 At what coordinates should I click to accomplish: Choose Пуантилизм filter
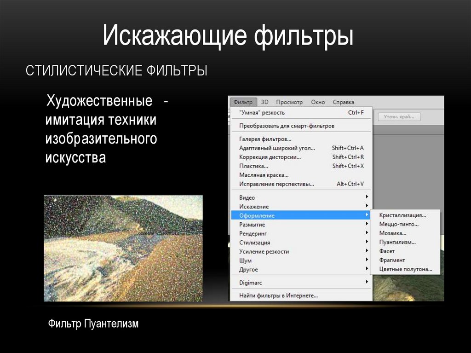[x=405, y=243]
